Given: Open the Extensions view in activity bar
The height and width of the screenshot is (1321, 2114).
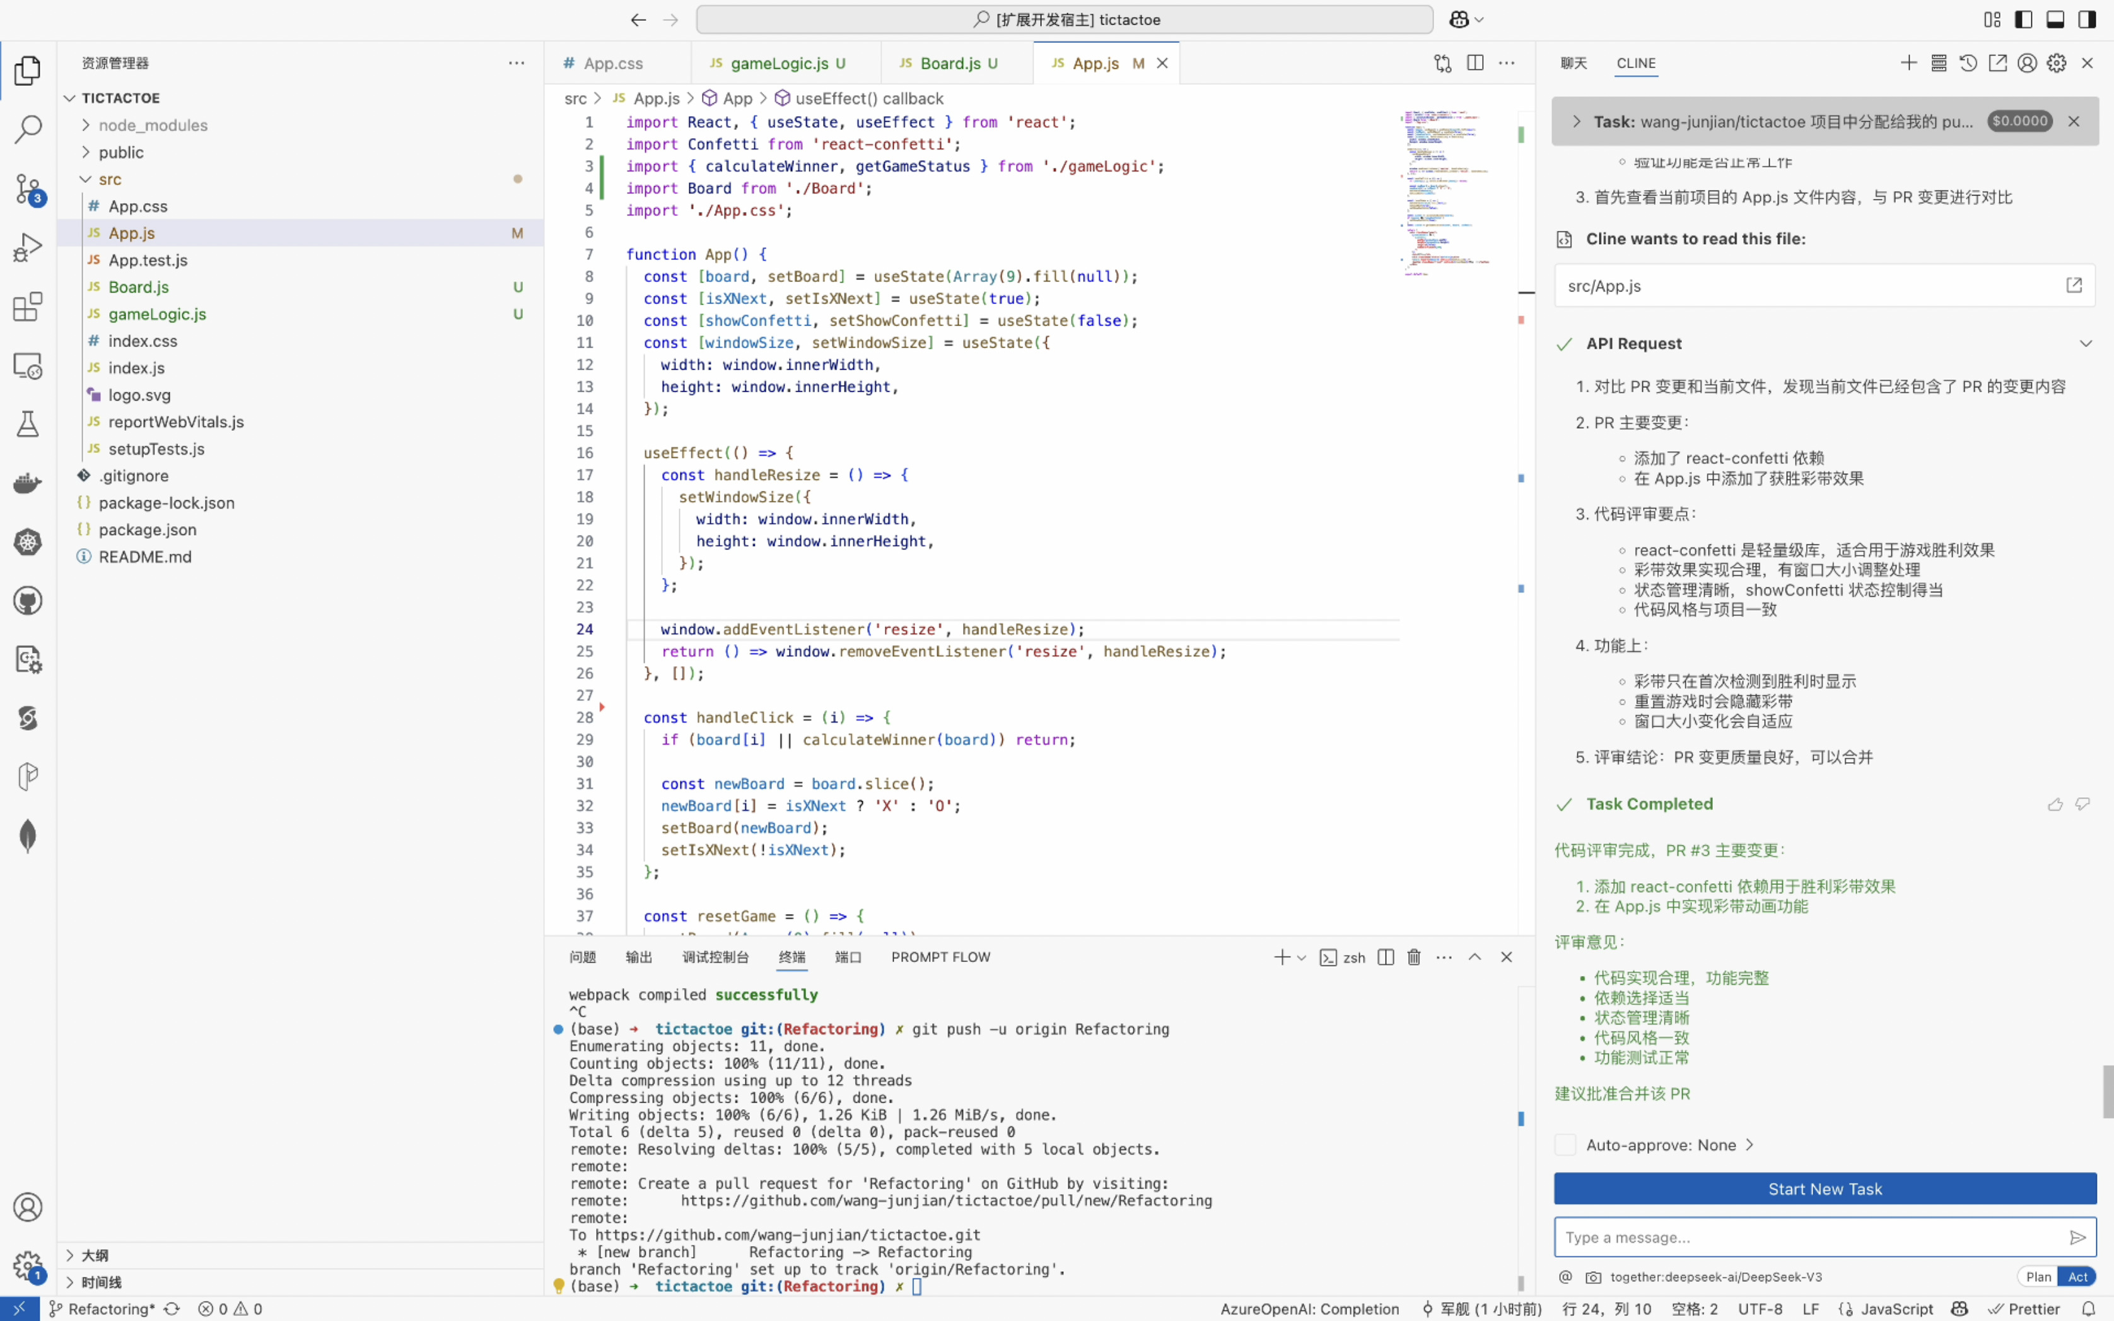Looking at the screenshot, I should pyautogui.click(x=27, y=307).
